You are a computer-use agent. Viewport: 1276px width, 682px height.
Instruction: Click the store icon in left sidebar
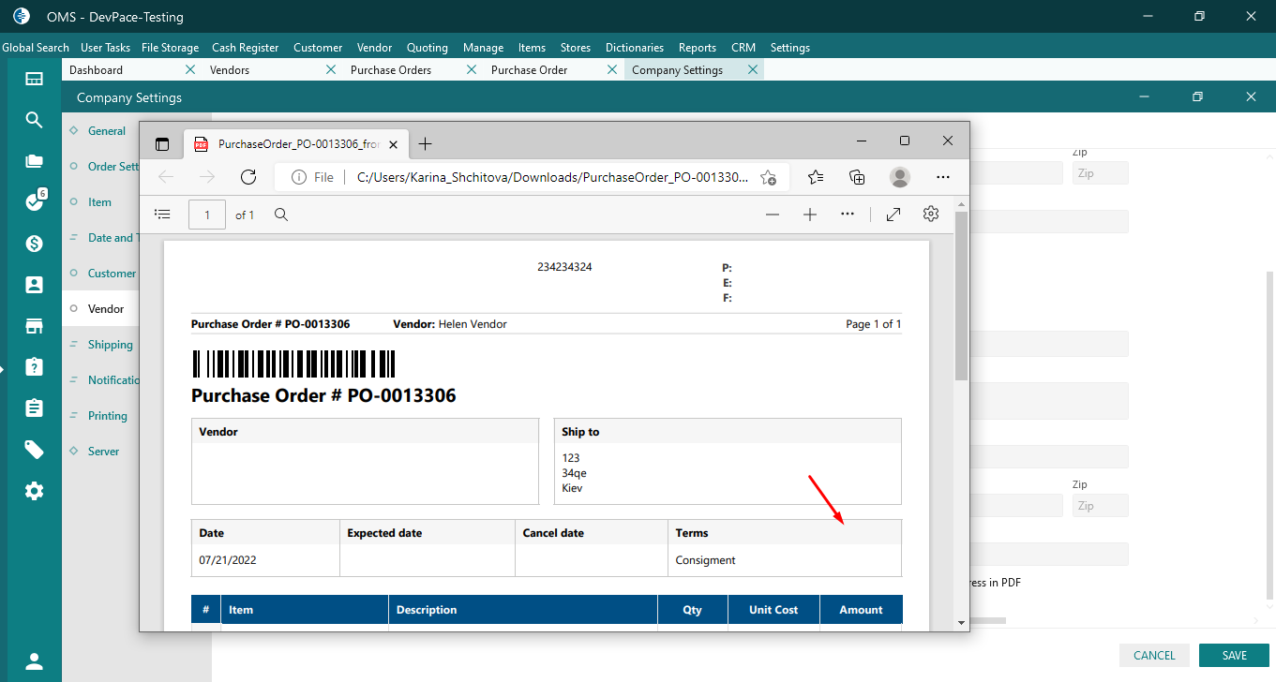(35, 326)
